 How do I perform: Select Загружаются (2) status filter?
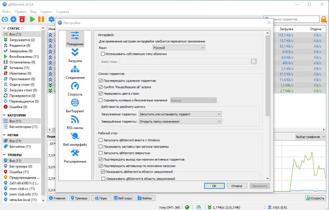click(x=22, y=40)
